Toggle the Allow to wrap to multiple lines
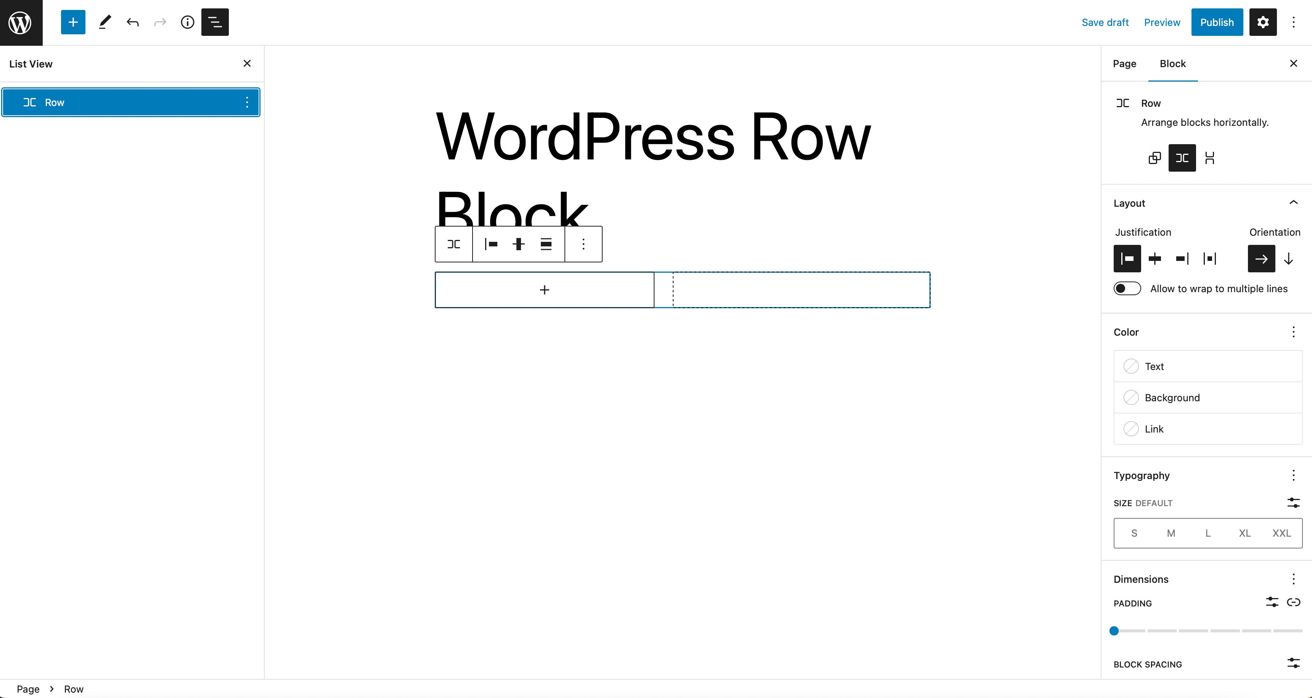The height and width of the screenshot is (698, 1312). (1126, 288)
